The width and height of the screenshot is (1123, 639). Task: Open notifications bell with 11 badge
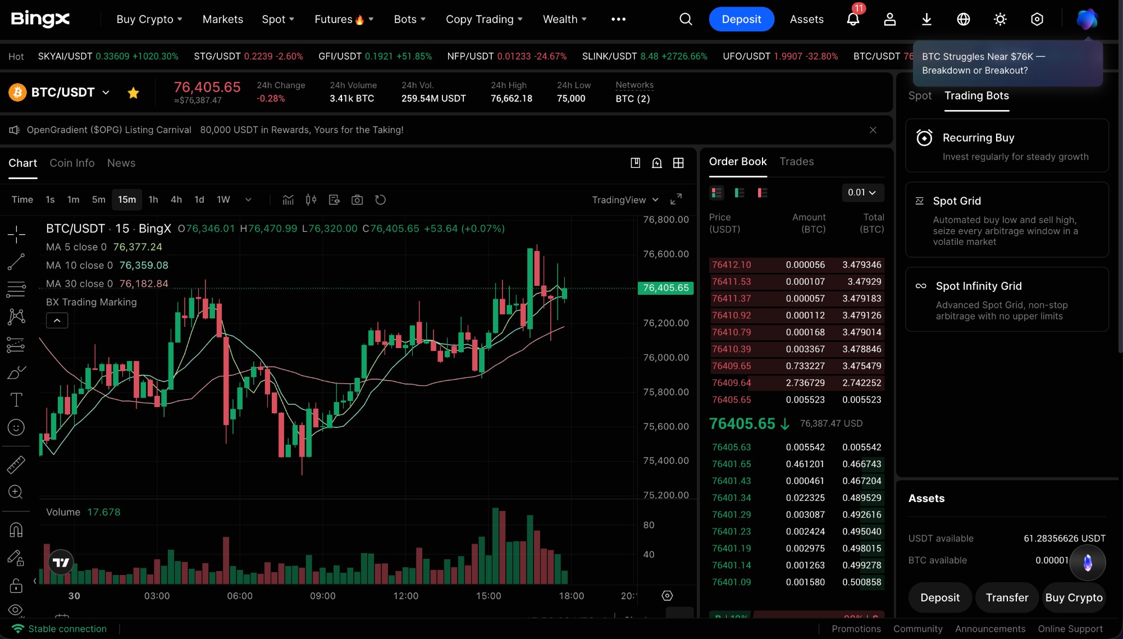click(853, 19)
